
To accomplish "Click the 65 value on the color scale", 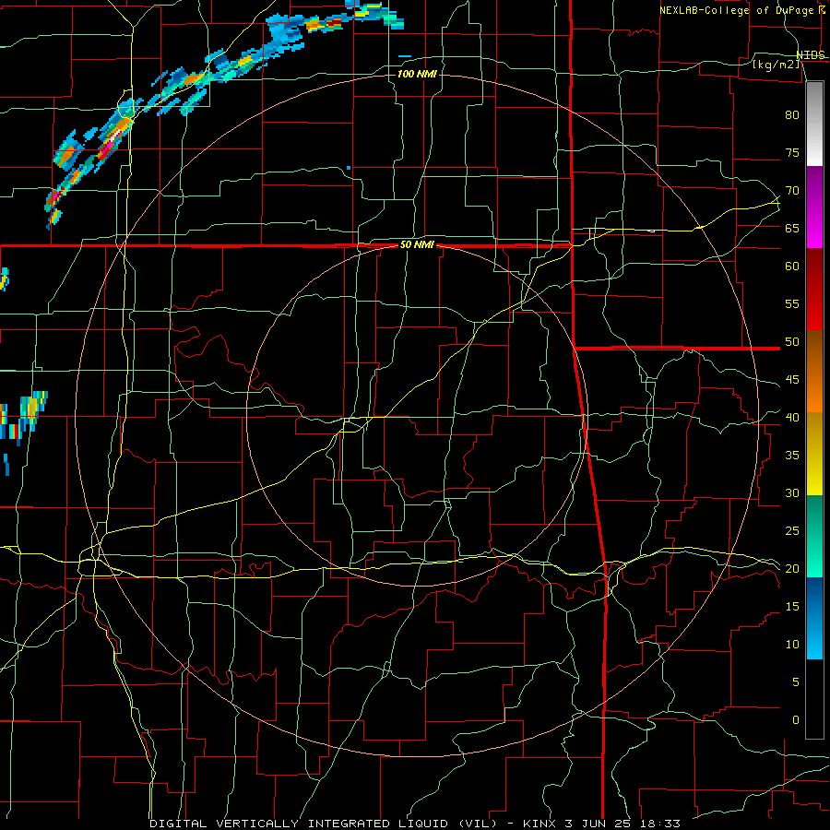I will point(792,228).
